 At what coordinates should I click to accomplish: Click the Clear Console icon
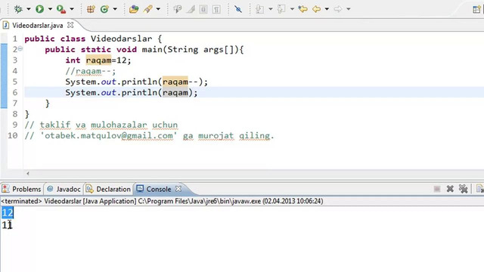[x=480, y=189]
